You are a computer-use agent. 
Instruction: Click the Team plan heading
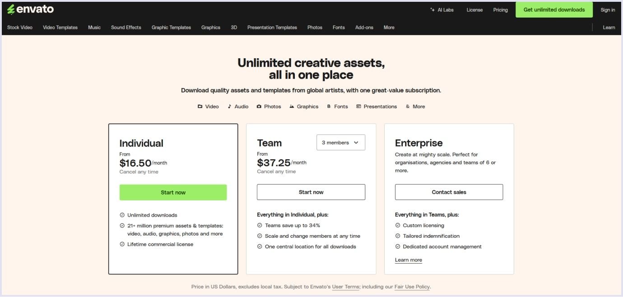point(270,143)
